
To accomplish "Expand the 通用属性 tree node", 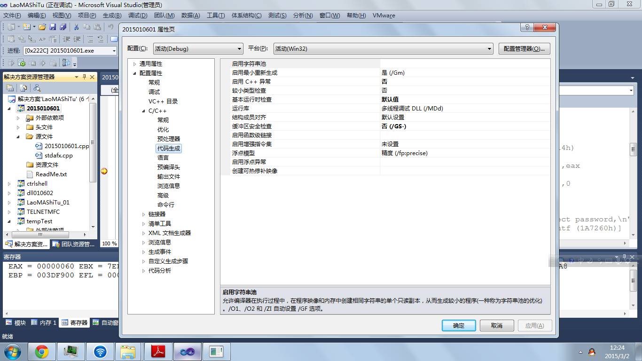I will click(134, 64).
